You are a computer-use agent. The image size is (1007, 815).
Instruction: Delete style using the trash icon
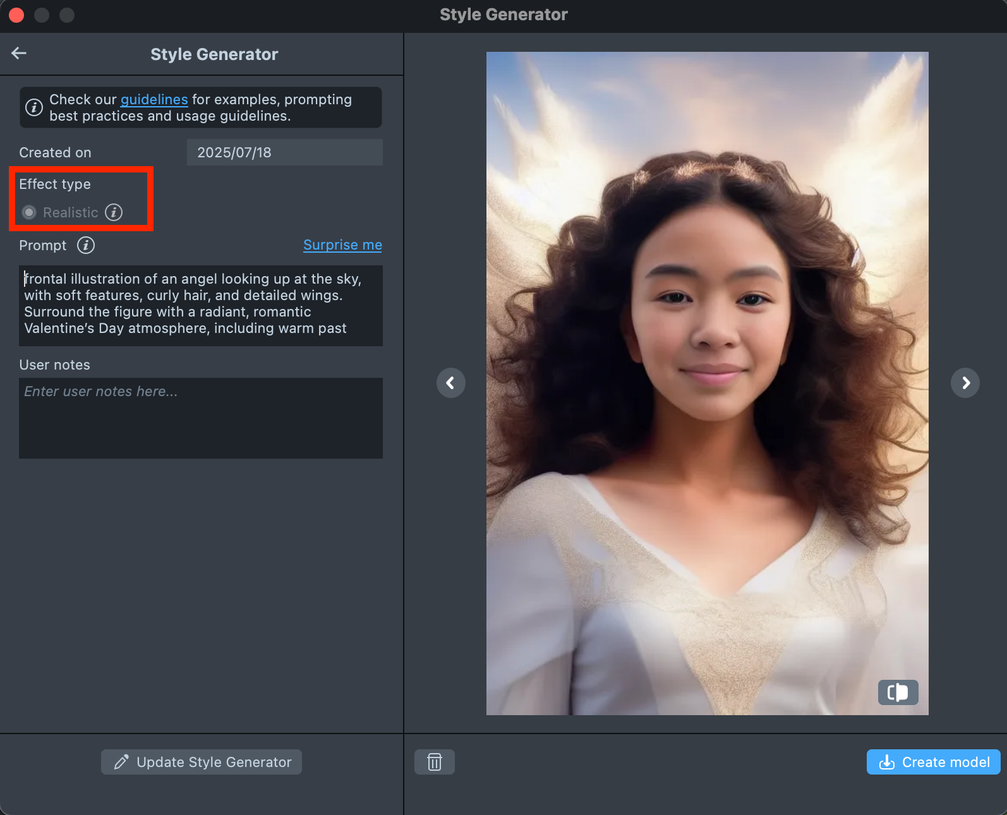pyautogui.click(x=435, y=762)
